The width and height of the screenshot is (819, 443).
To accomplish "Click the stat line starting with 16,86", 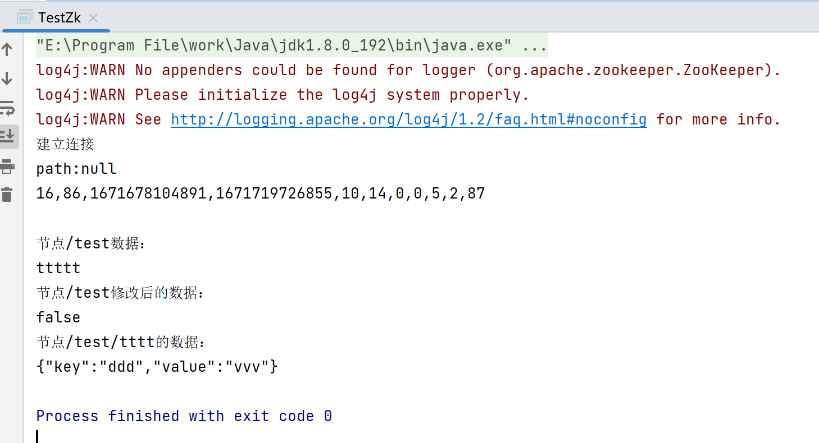I will coord(261,194).
